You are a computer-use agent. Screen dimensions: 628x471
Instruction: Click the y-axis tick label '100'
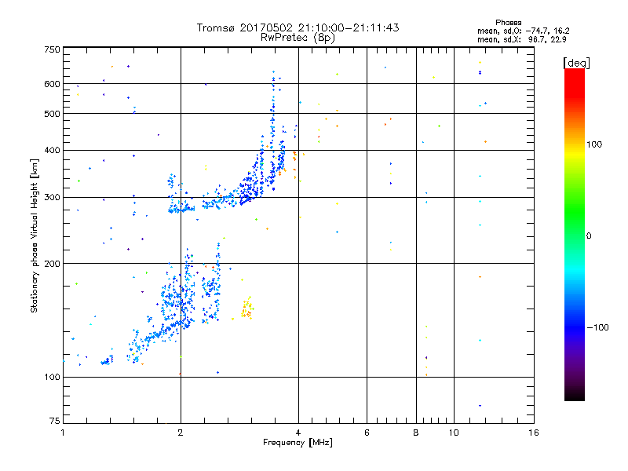coord(52,378)
